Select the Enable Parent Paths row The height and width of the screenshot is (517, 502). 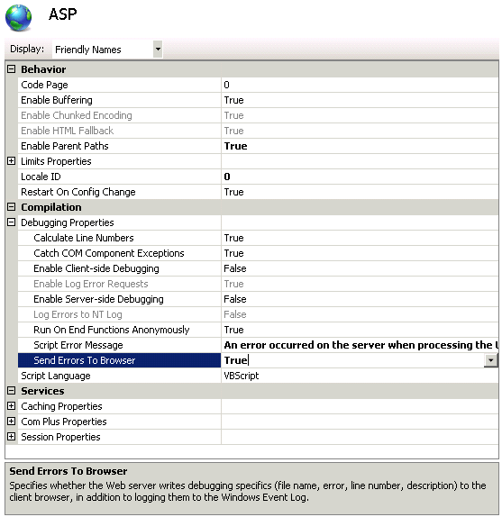[258, 146]
